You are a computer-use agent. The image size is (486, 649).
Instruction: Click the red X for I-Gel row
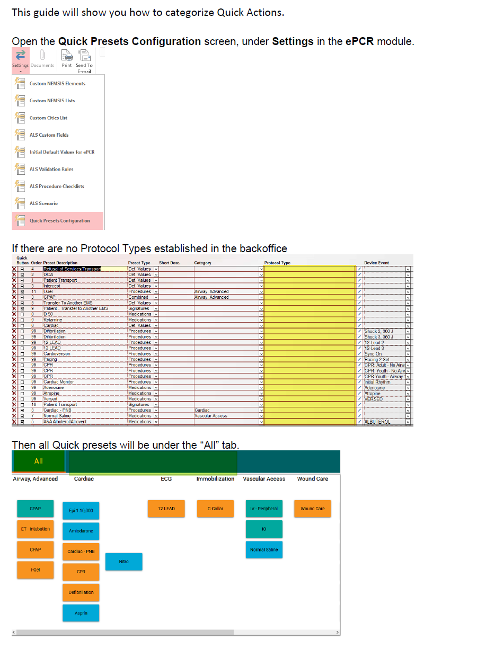14,291
